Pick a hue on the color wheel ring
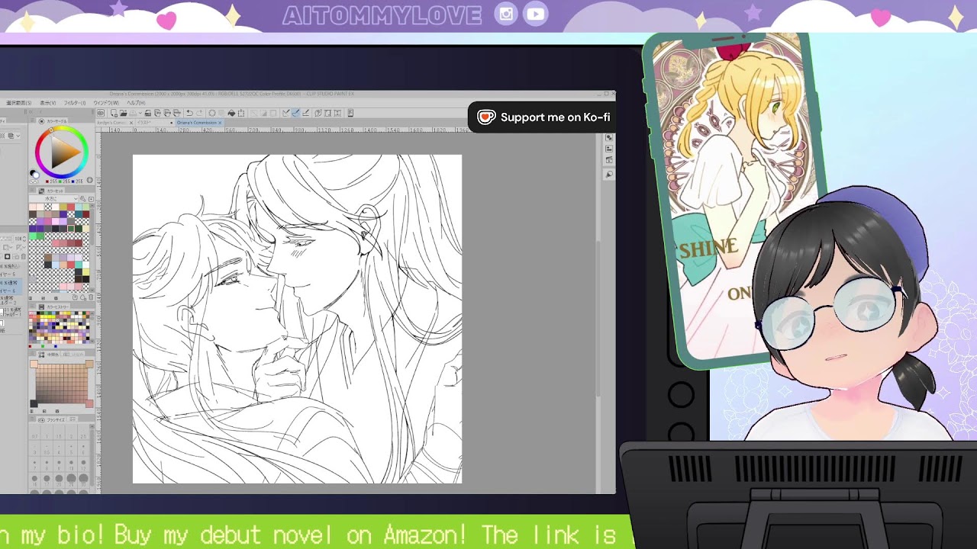 (x=85, y=151)
